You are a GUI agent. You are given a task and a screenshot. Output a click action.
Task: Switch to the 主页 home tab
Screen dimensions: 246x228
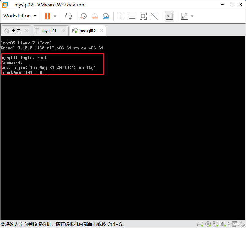(x=16, y=31)
